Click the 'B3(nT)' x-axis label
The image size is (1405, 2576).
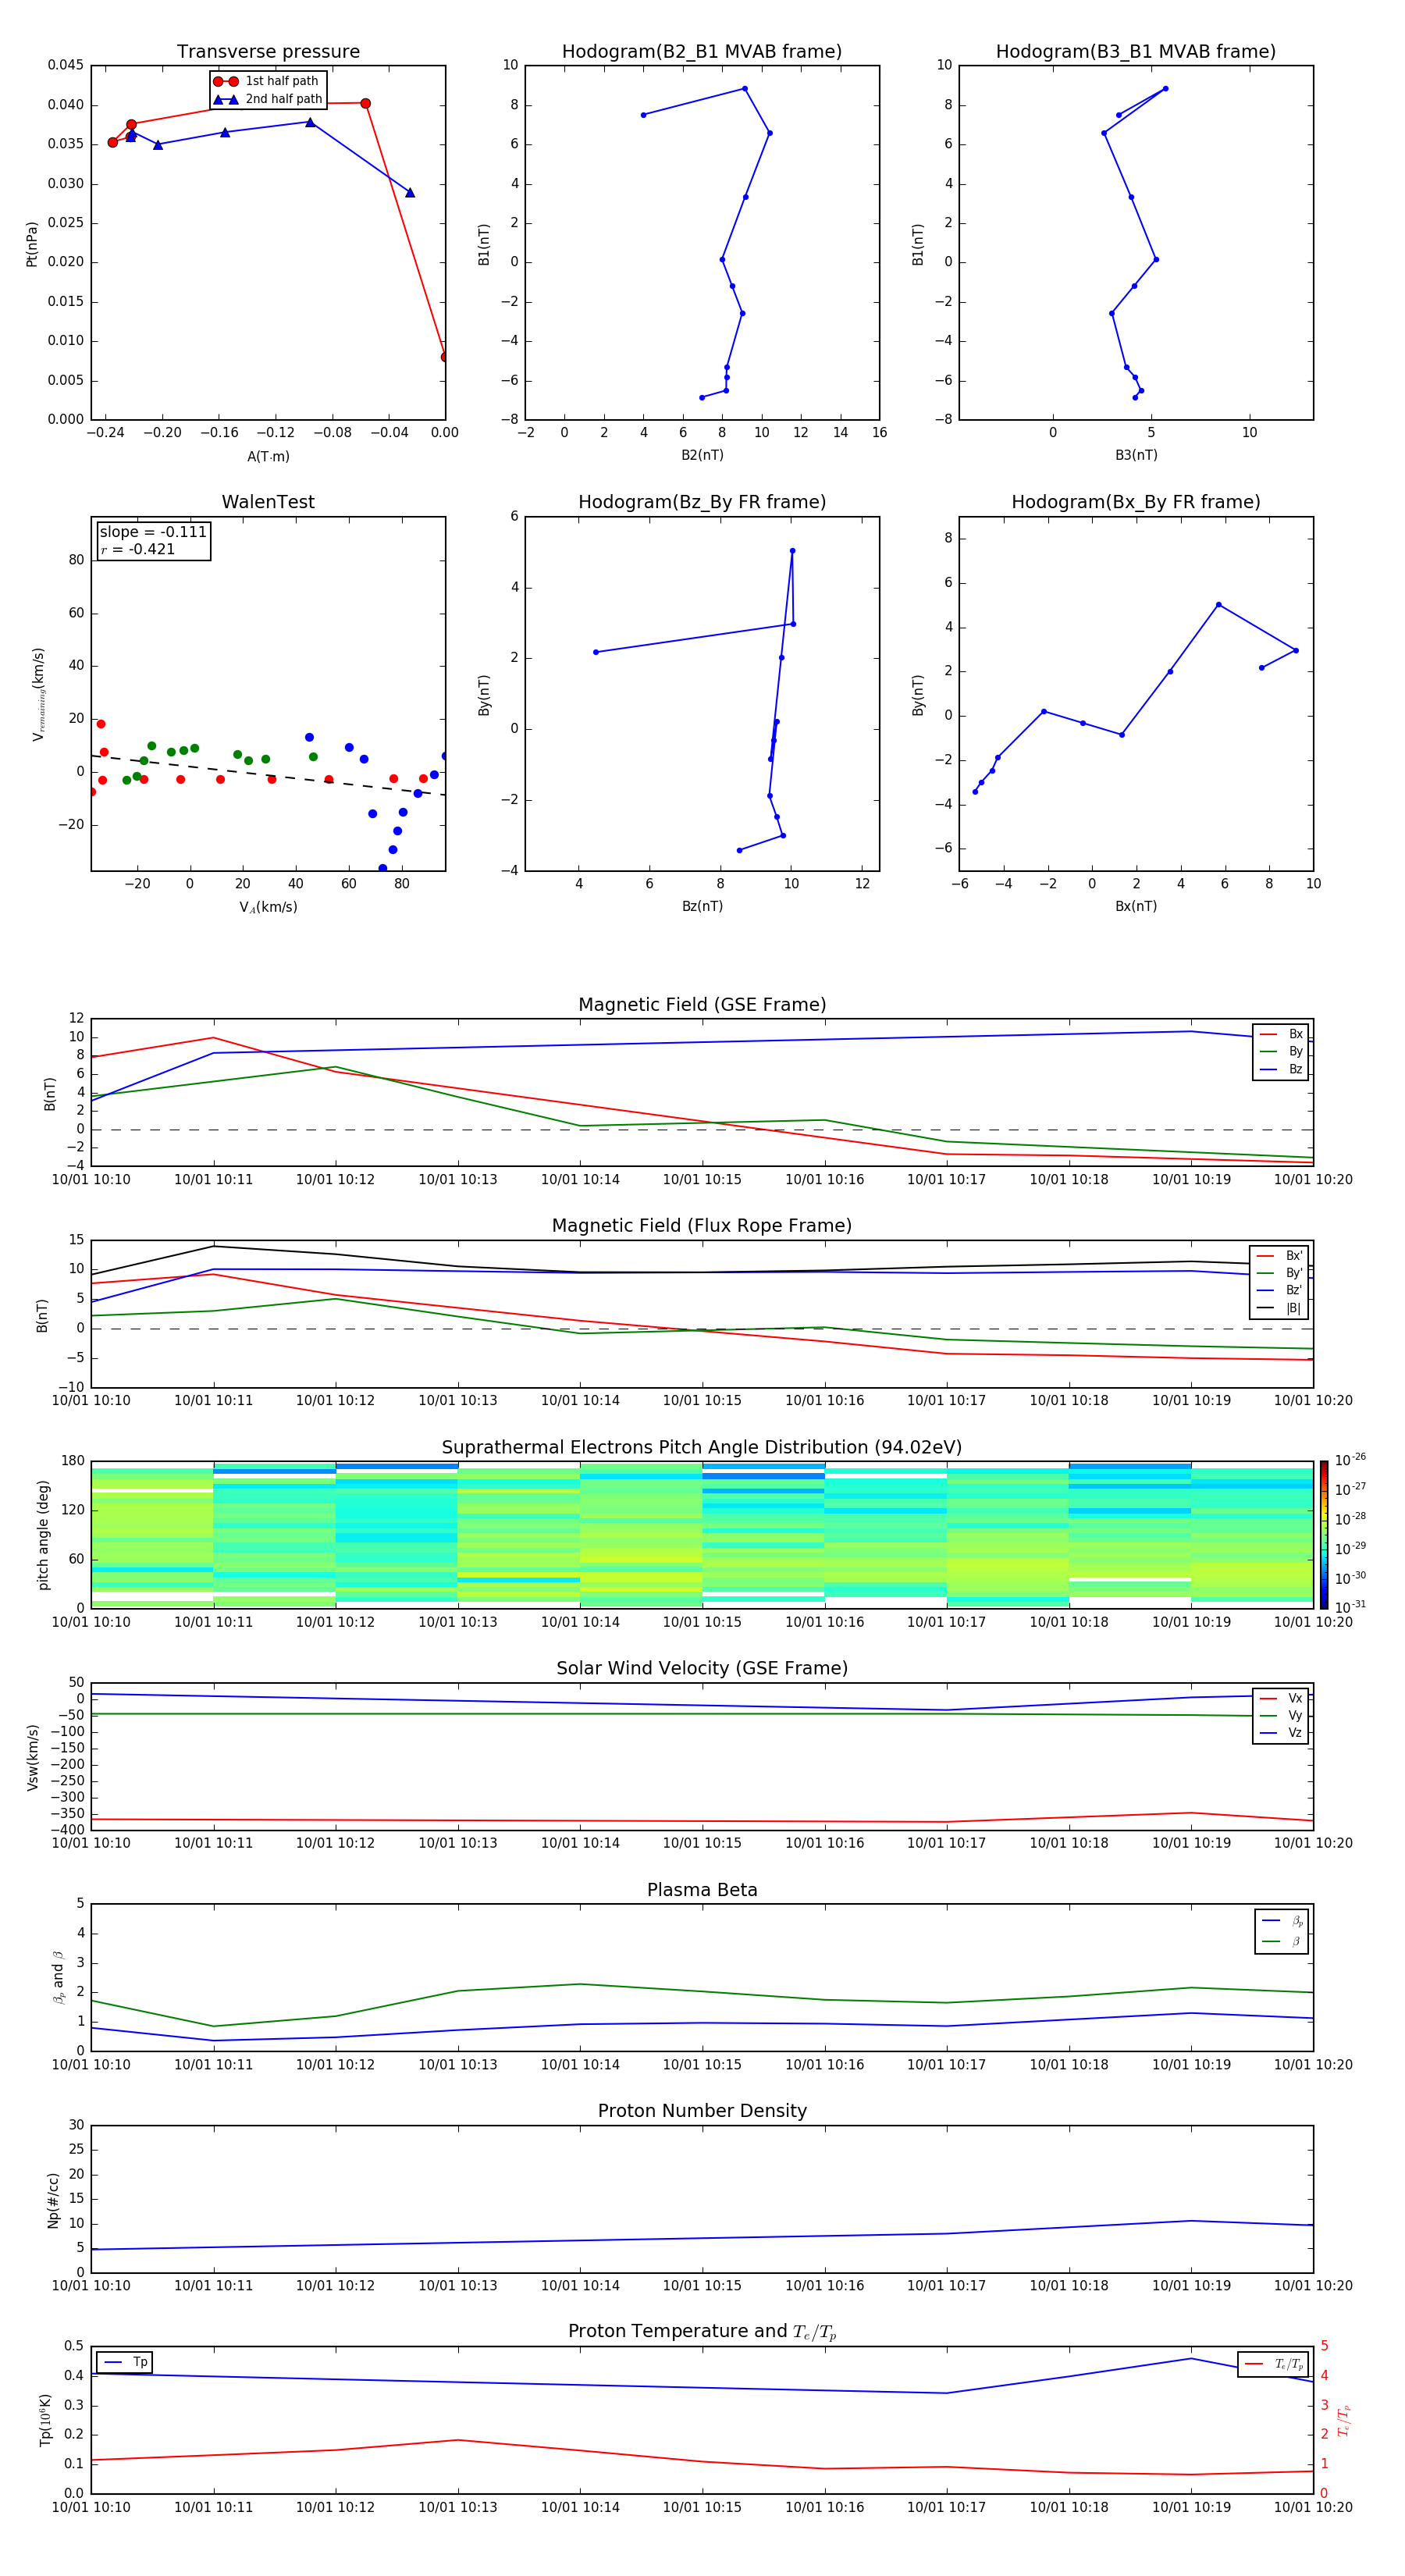1136,455
